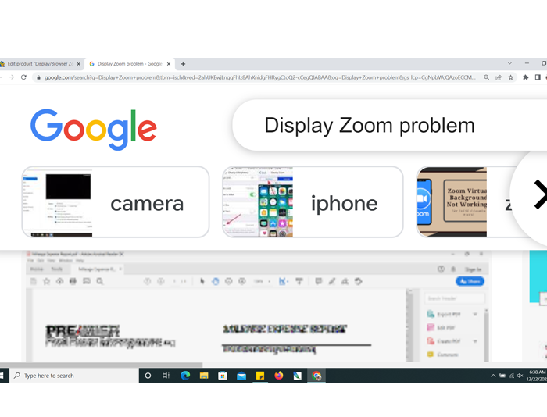
Task: Find text with Acrobat magnifier in image
Action: (100, 281)
